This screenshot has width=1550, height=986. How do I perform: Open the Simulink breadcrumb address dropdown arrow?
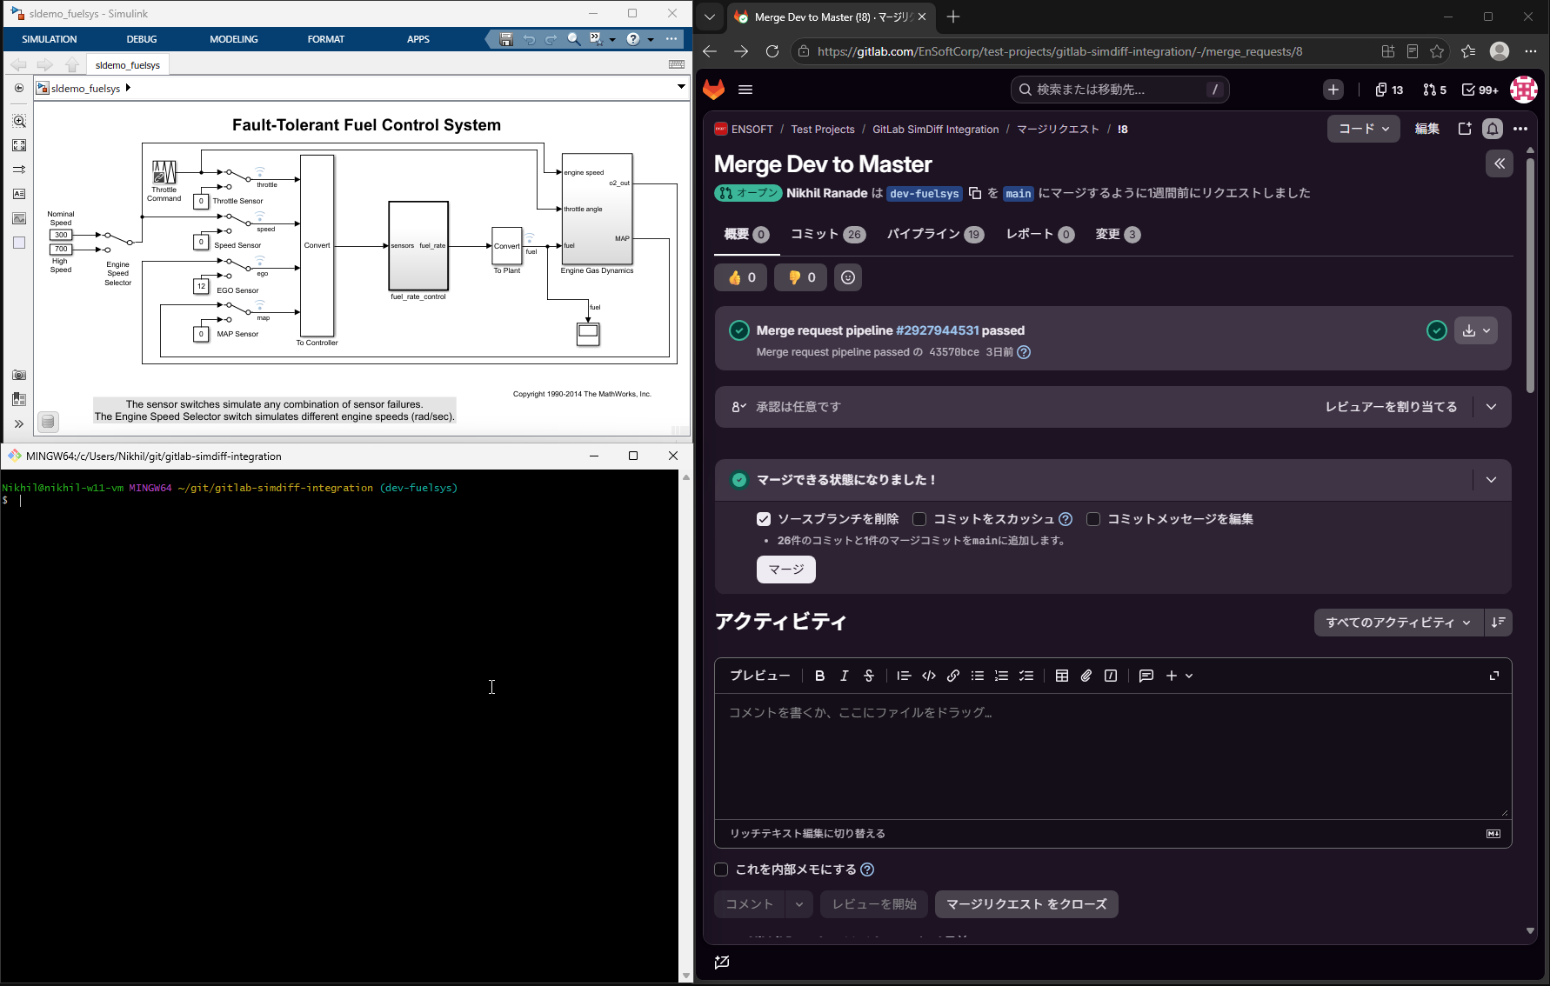[x=681, y=87]
